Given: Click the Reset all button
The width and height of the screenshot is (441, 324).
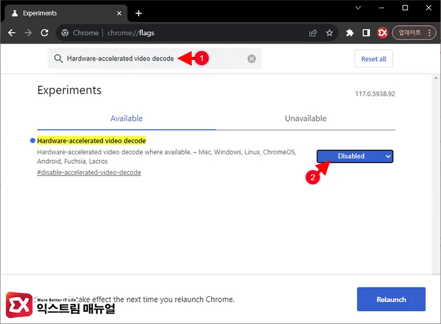Looking at the screenshot, I should (x=373, y=59).
